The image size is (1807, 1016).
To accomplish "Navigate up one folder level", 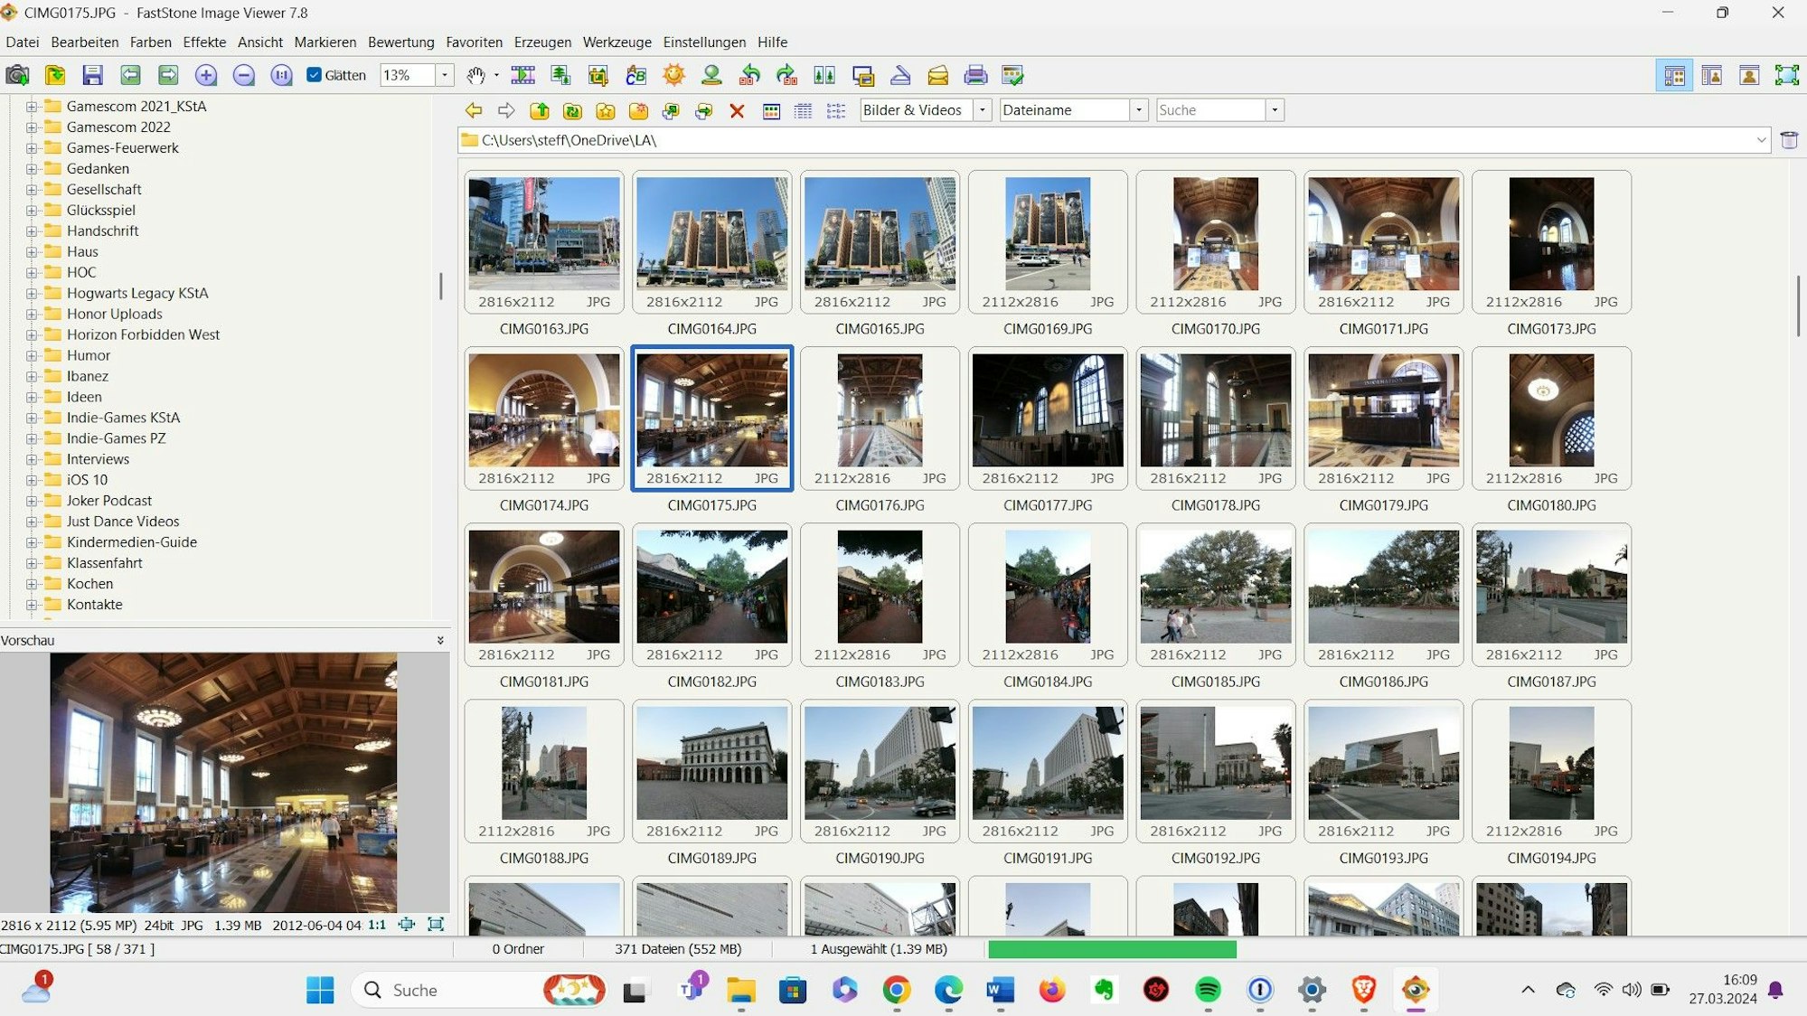I will [x=541, y=109].
